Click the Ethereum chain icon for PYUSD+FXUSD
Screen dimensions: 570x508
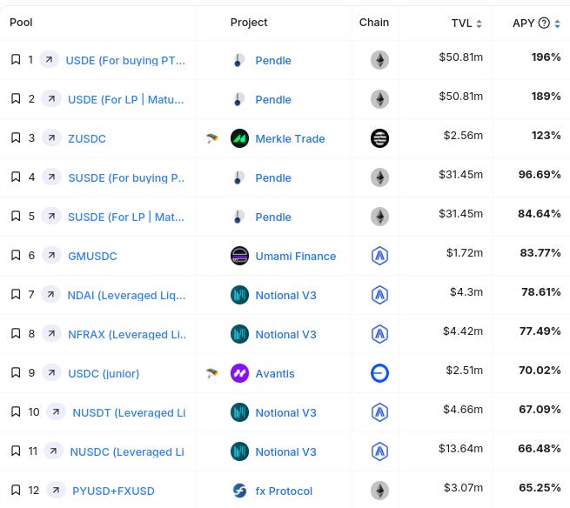[x=379, y=491]
